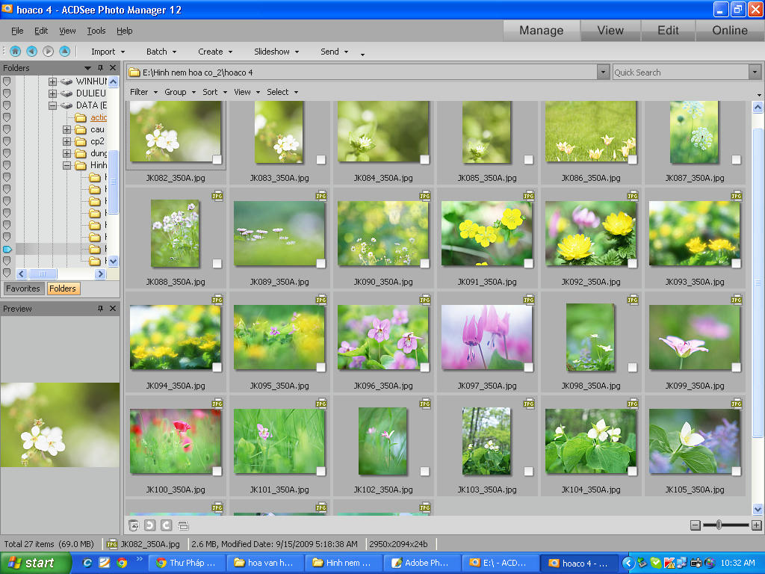Open the Group dropdown button
765x574 pixels.
179,92
